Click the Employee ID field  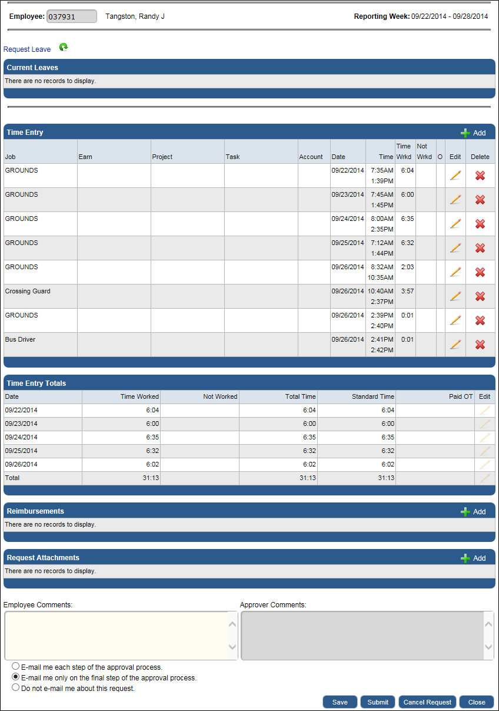tap(71, 16)
